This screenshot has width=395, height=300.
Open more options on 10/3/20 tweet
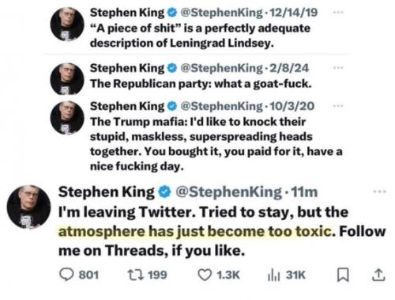click(x=338, y=106)
